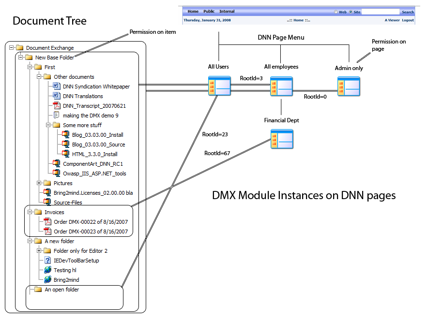Open the Internal menu item
The image size is (427, 319).
[227, 12]
